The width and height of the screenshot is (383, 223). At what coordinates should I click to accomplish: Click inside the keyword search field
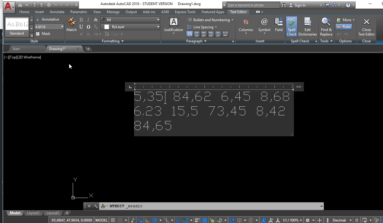tap(252, 5)
